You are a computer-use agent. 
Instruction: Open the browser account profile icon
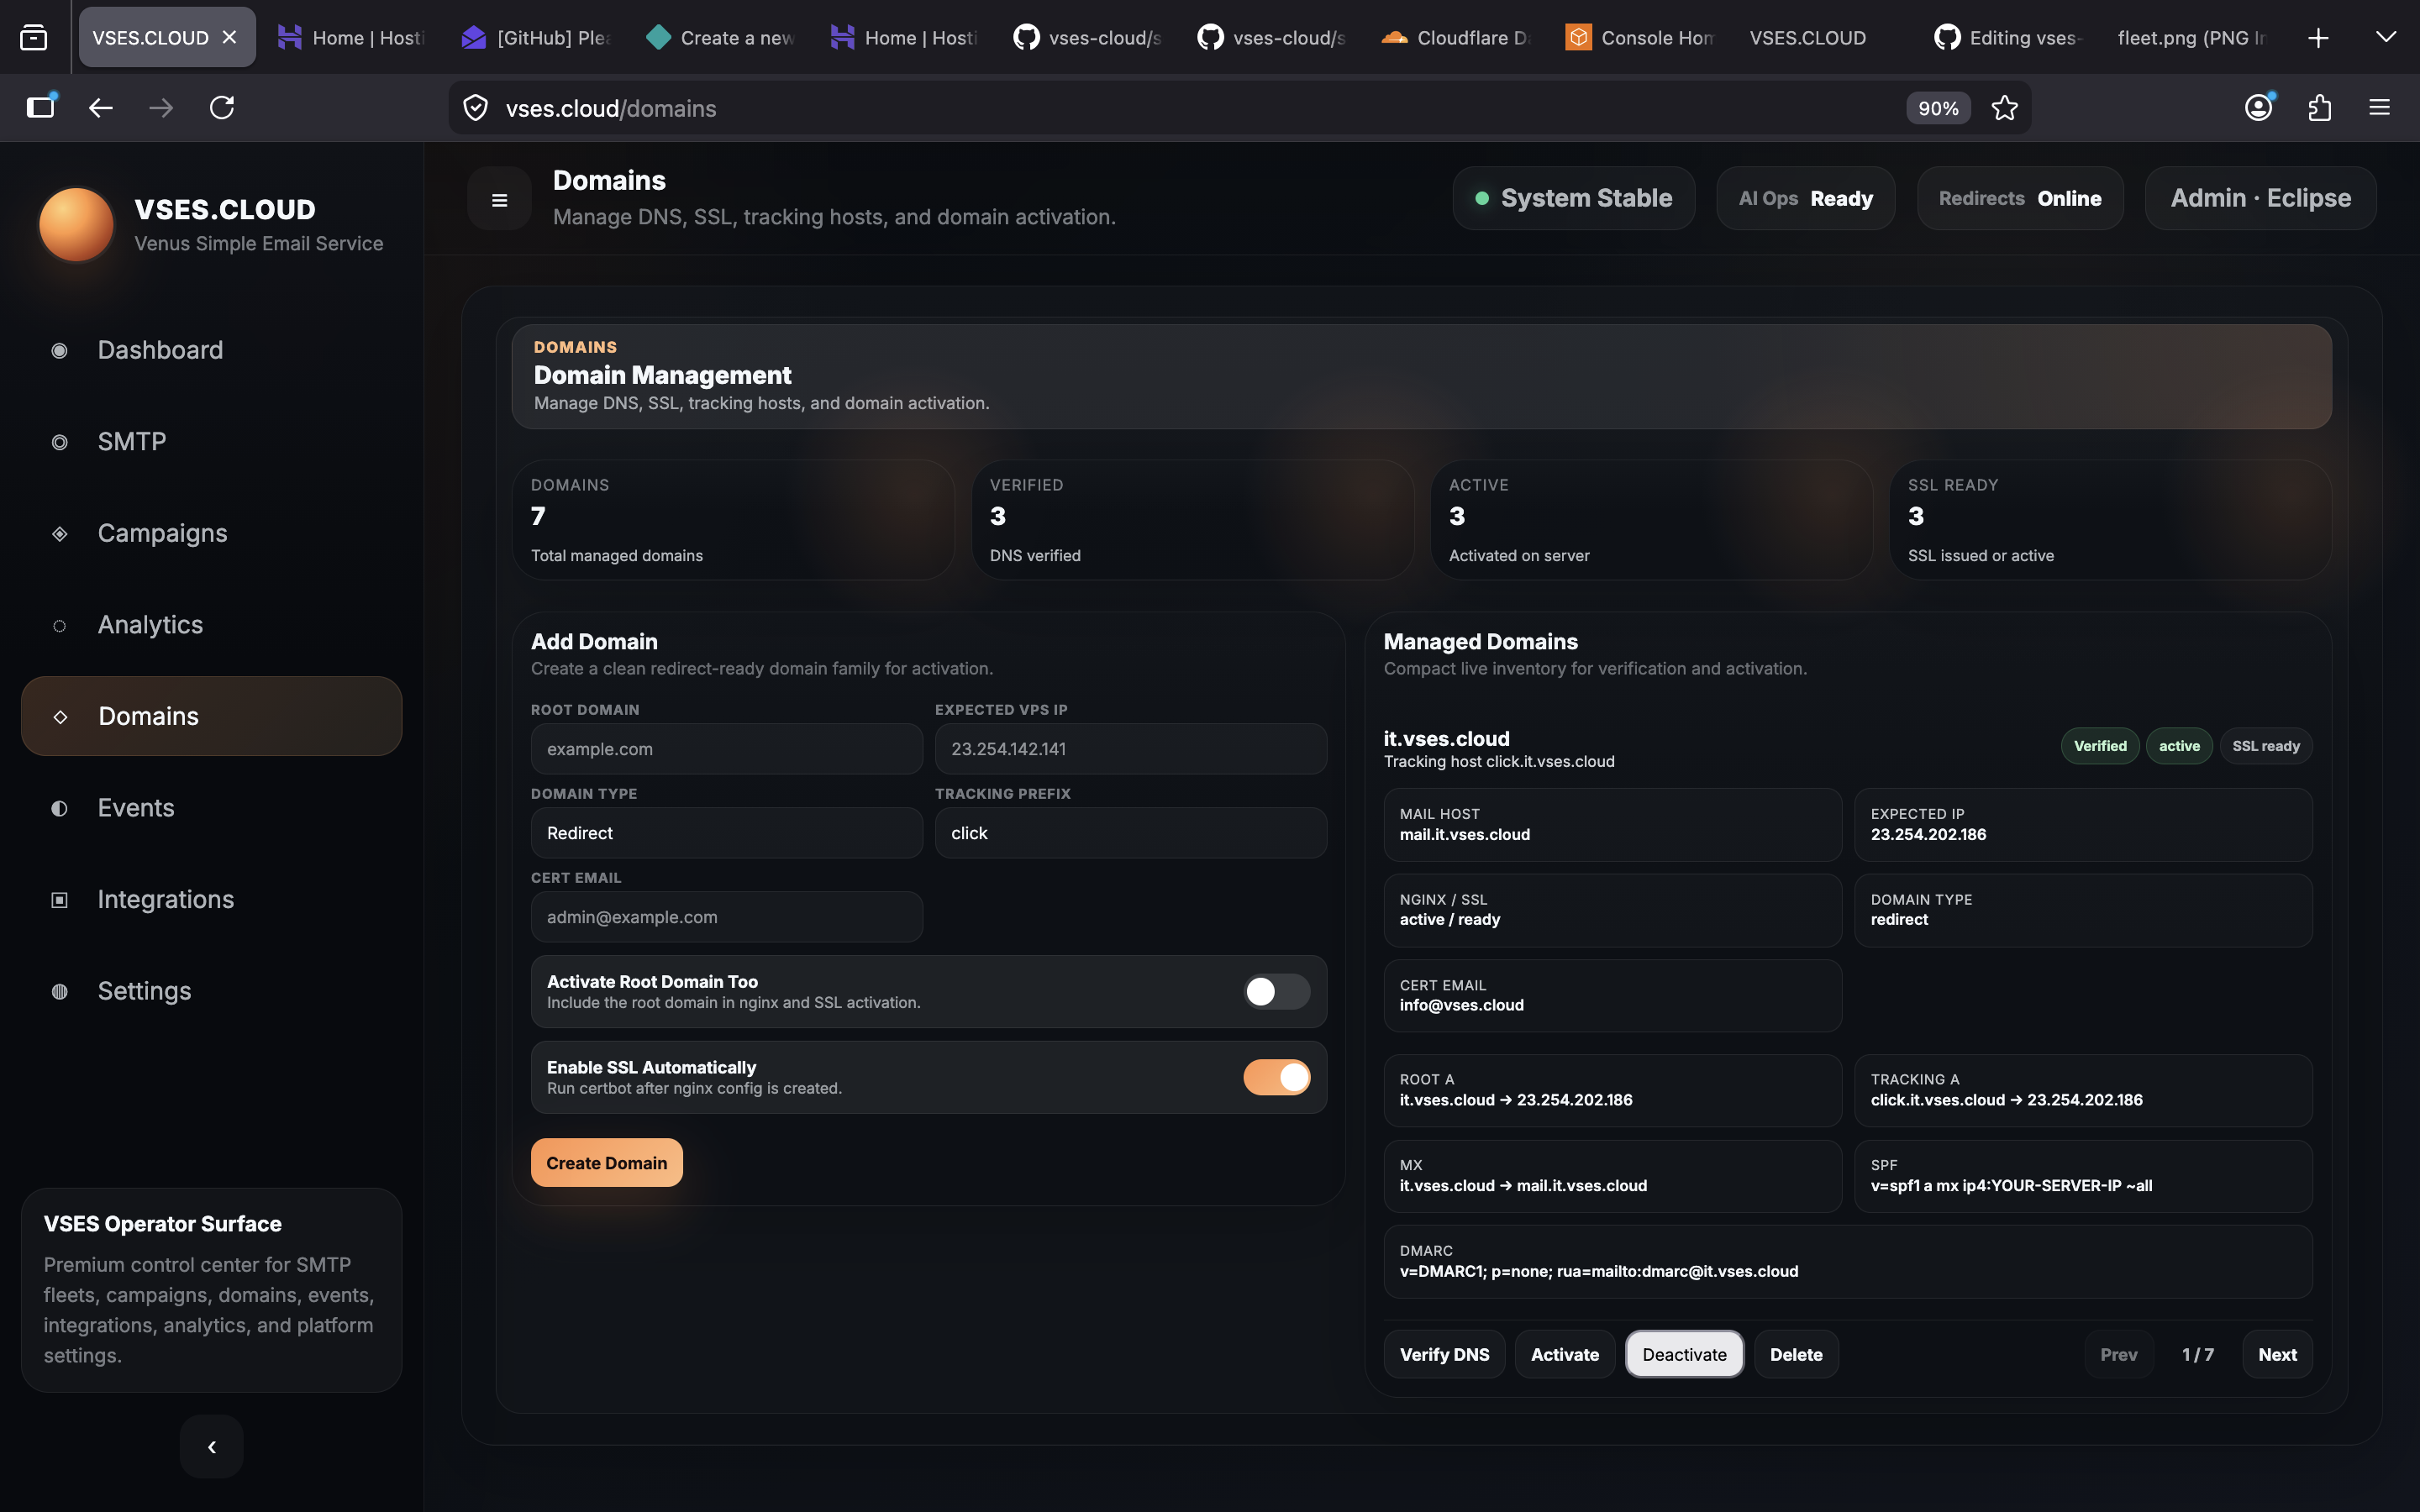click(2258, 107)
